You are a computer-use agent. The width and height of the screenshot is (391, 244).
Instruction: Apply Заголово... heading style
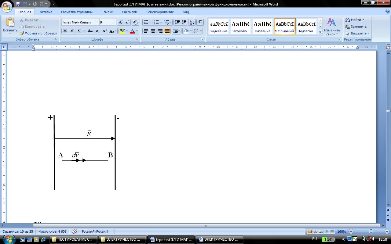pos(240,27)
